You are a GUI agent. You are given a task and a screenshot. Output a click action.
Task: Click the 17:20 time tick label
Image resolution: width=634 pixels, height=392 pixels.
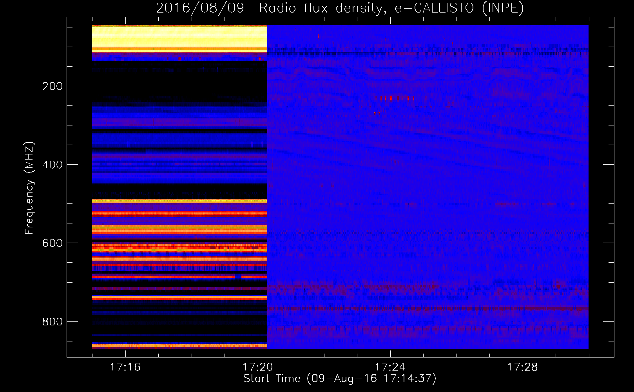pyautogui.click(x=257, y=367)
